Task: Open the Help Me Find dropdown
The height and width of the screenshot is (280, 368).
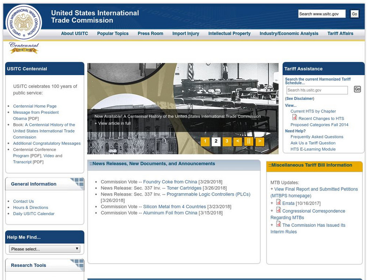Action: [44, 249]
